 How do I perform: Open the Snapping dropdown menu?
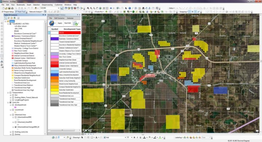tap(183, 12)
